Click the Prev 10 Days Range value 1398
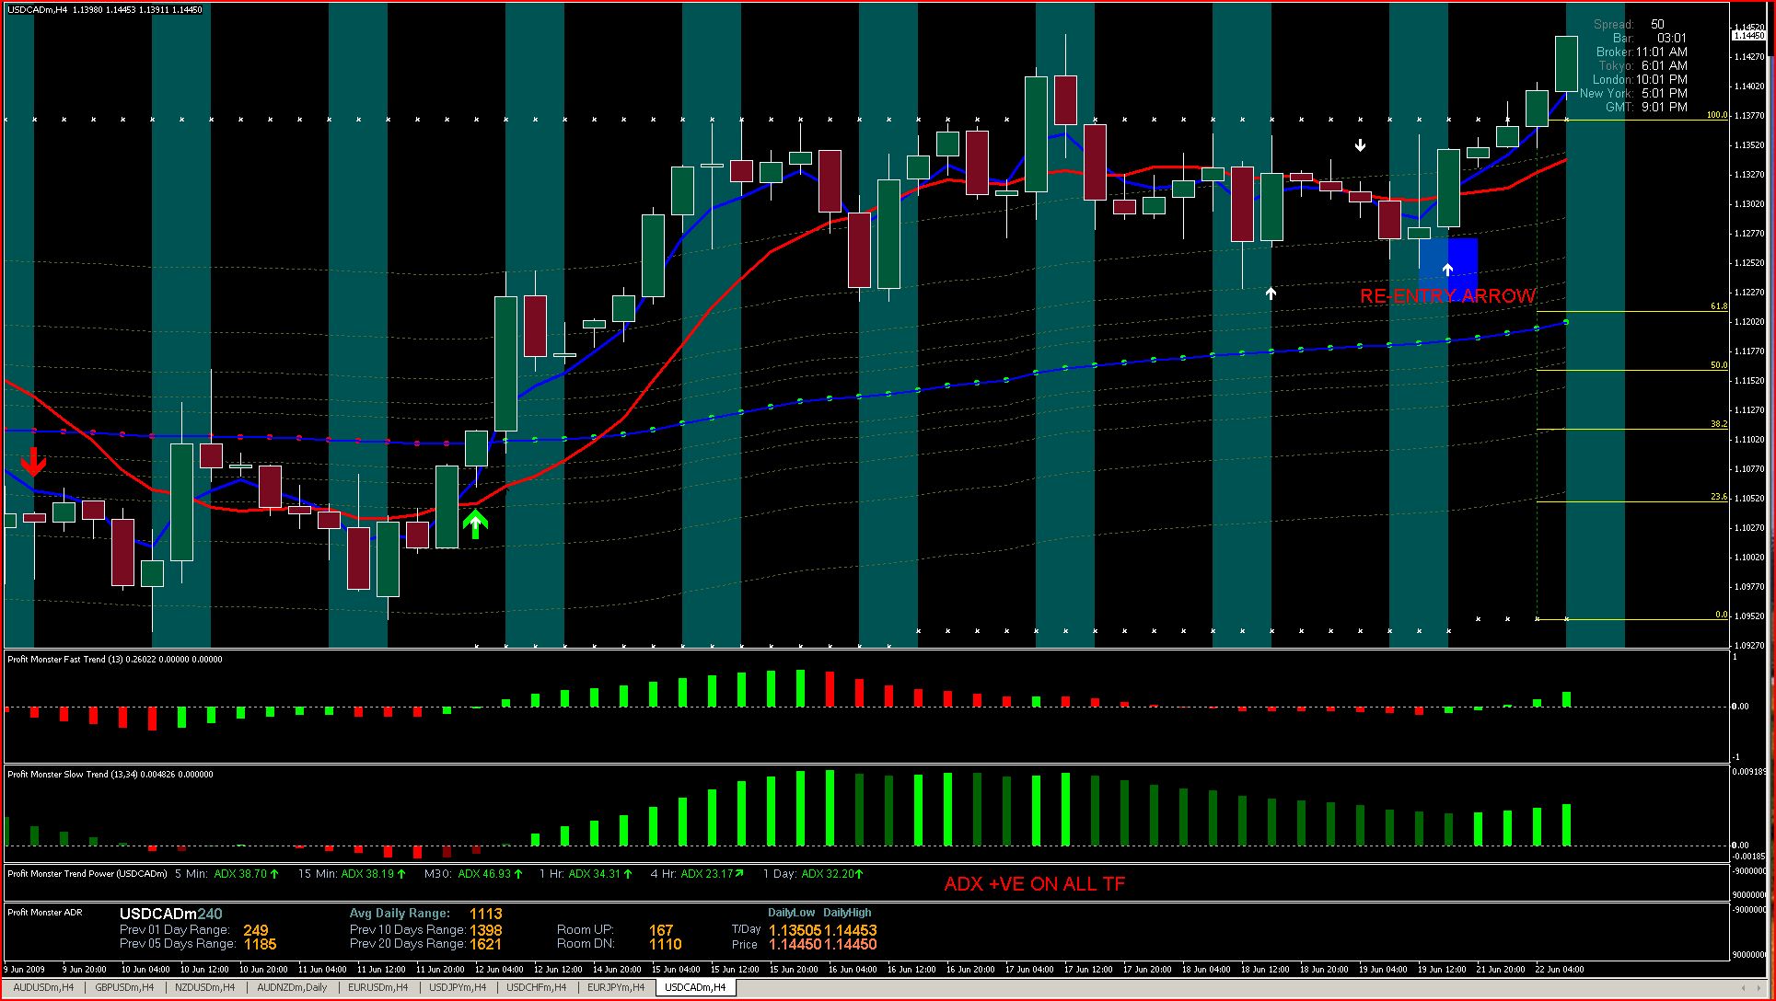The image size is (1776, 1001). (x=486, y=930)
